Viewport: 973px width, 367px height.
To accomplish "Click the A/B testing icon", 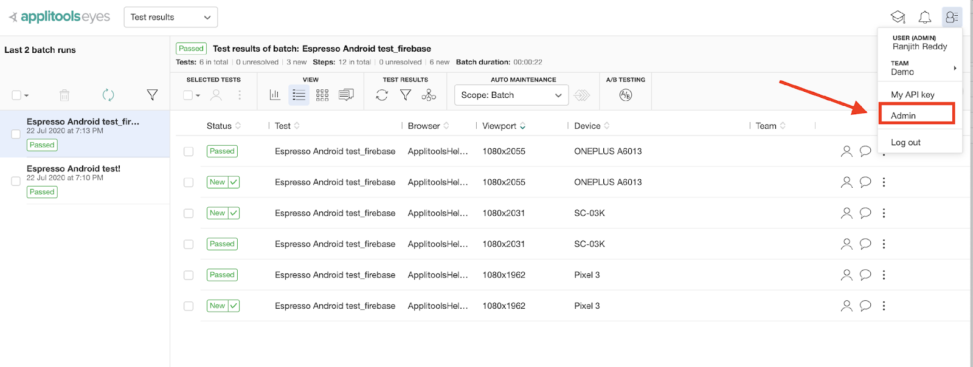I will pos(625,95).
